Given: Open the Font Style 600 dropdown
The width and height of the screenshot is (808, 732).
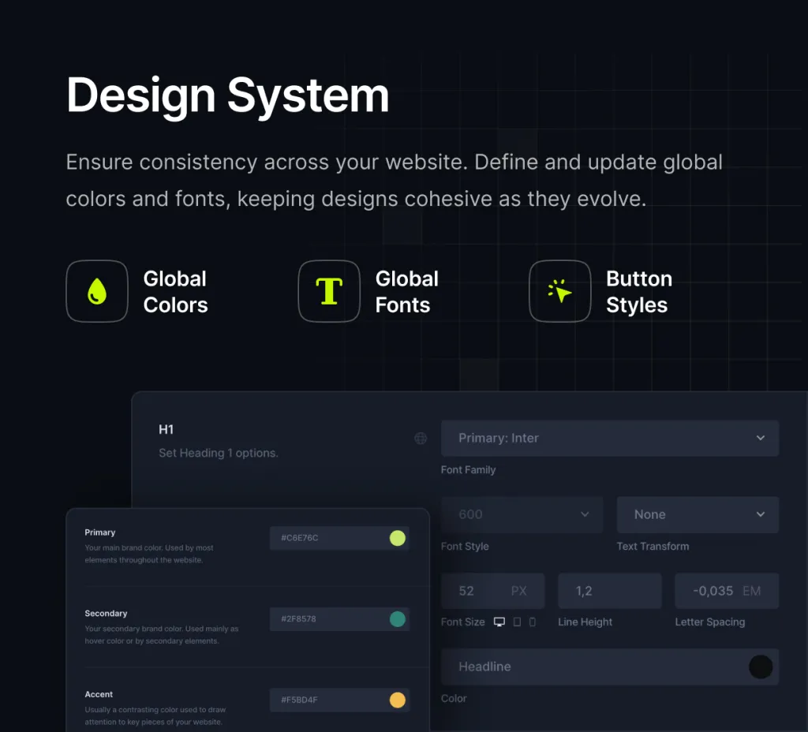Looking at the screenshot, I should [x=522, y=514].
